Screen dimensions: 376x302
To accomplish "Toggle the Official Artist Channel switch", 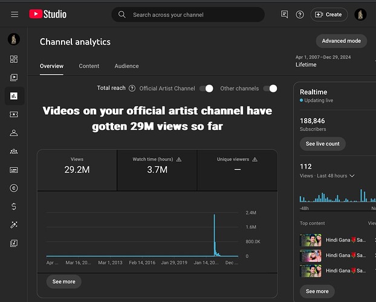I will pyautogui.click(x=207, y=88).
